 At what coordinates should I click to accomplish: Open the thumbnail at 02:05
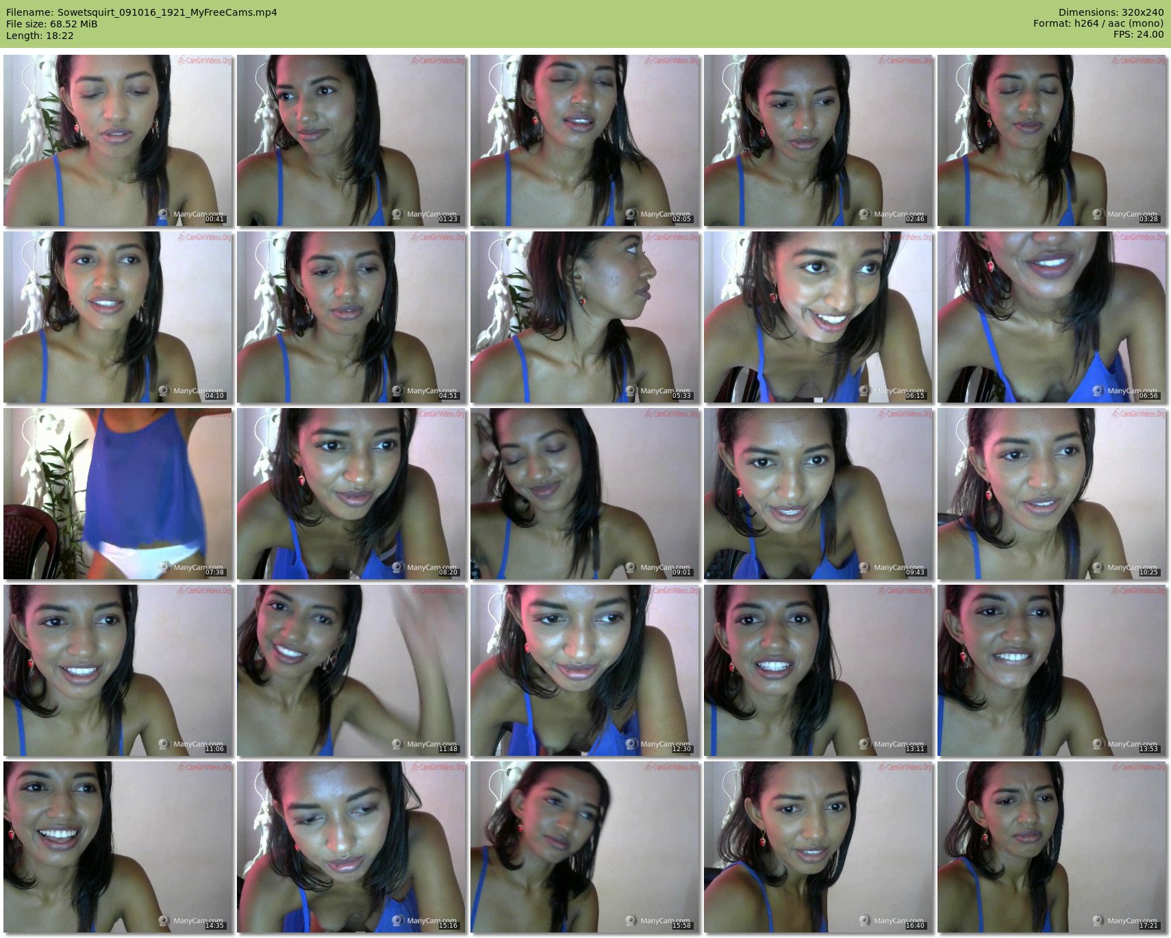585,140
